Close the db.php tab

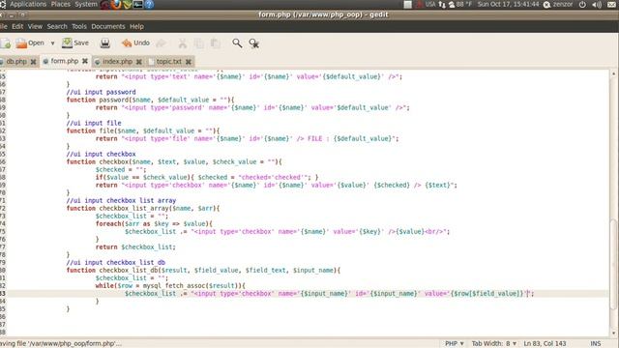coord(34,62)
